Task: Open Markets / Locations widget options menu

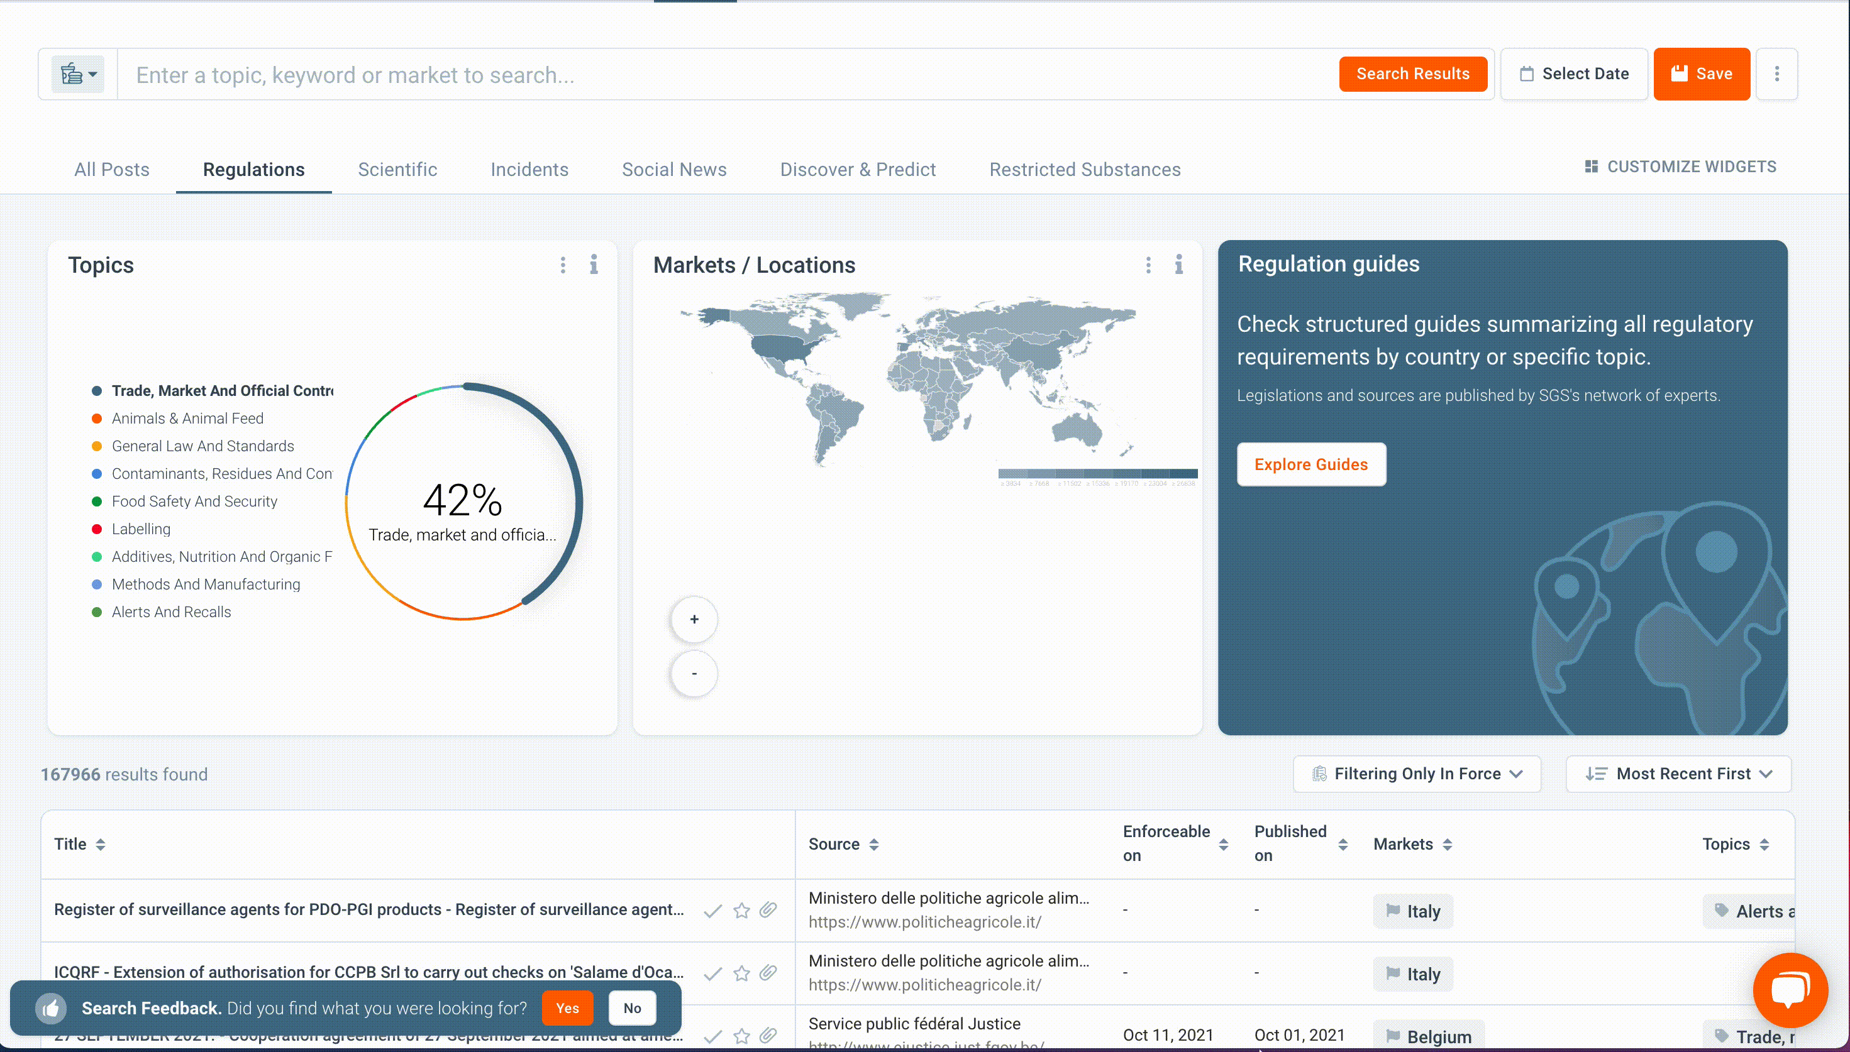Action: [x=1148, y=265]
